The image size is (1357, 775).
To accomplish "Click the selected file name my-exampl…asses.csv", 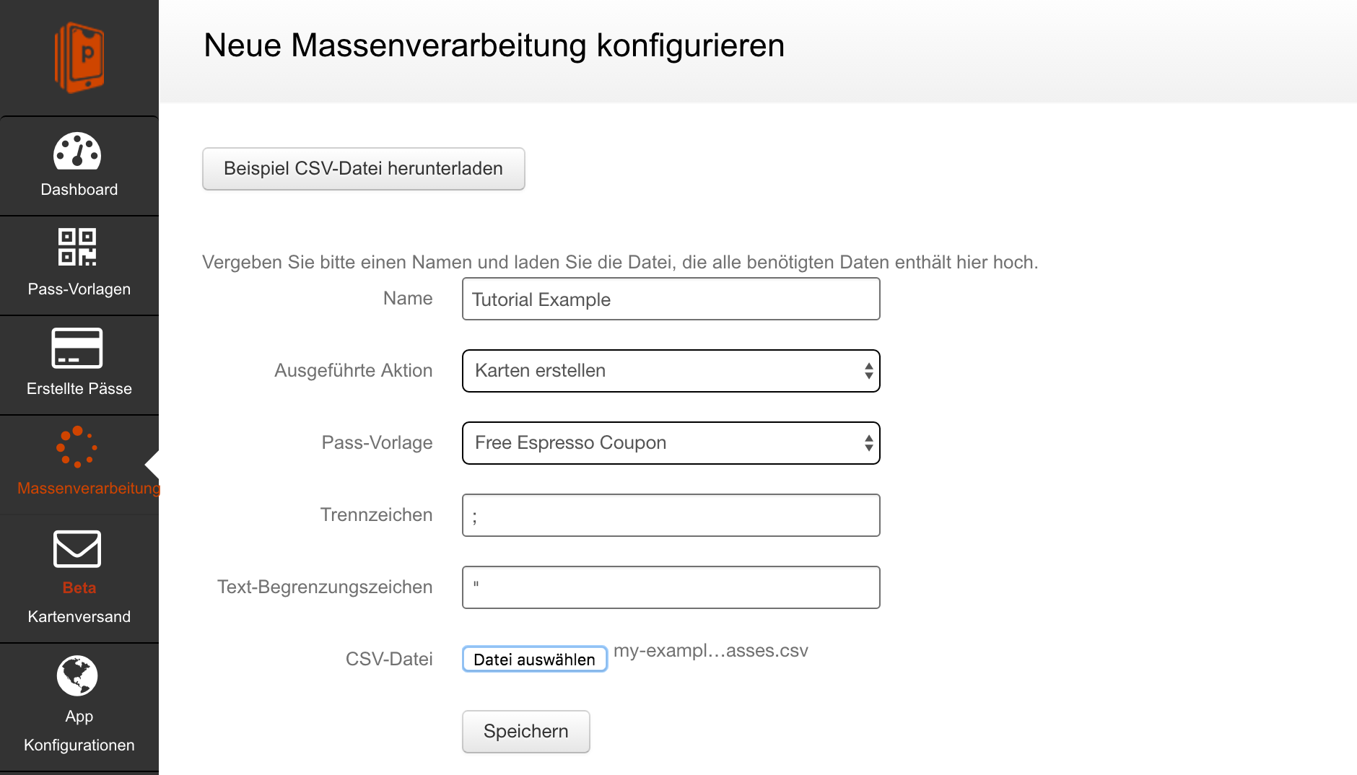I will [711, 651].
